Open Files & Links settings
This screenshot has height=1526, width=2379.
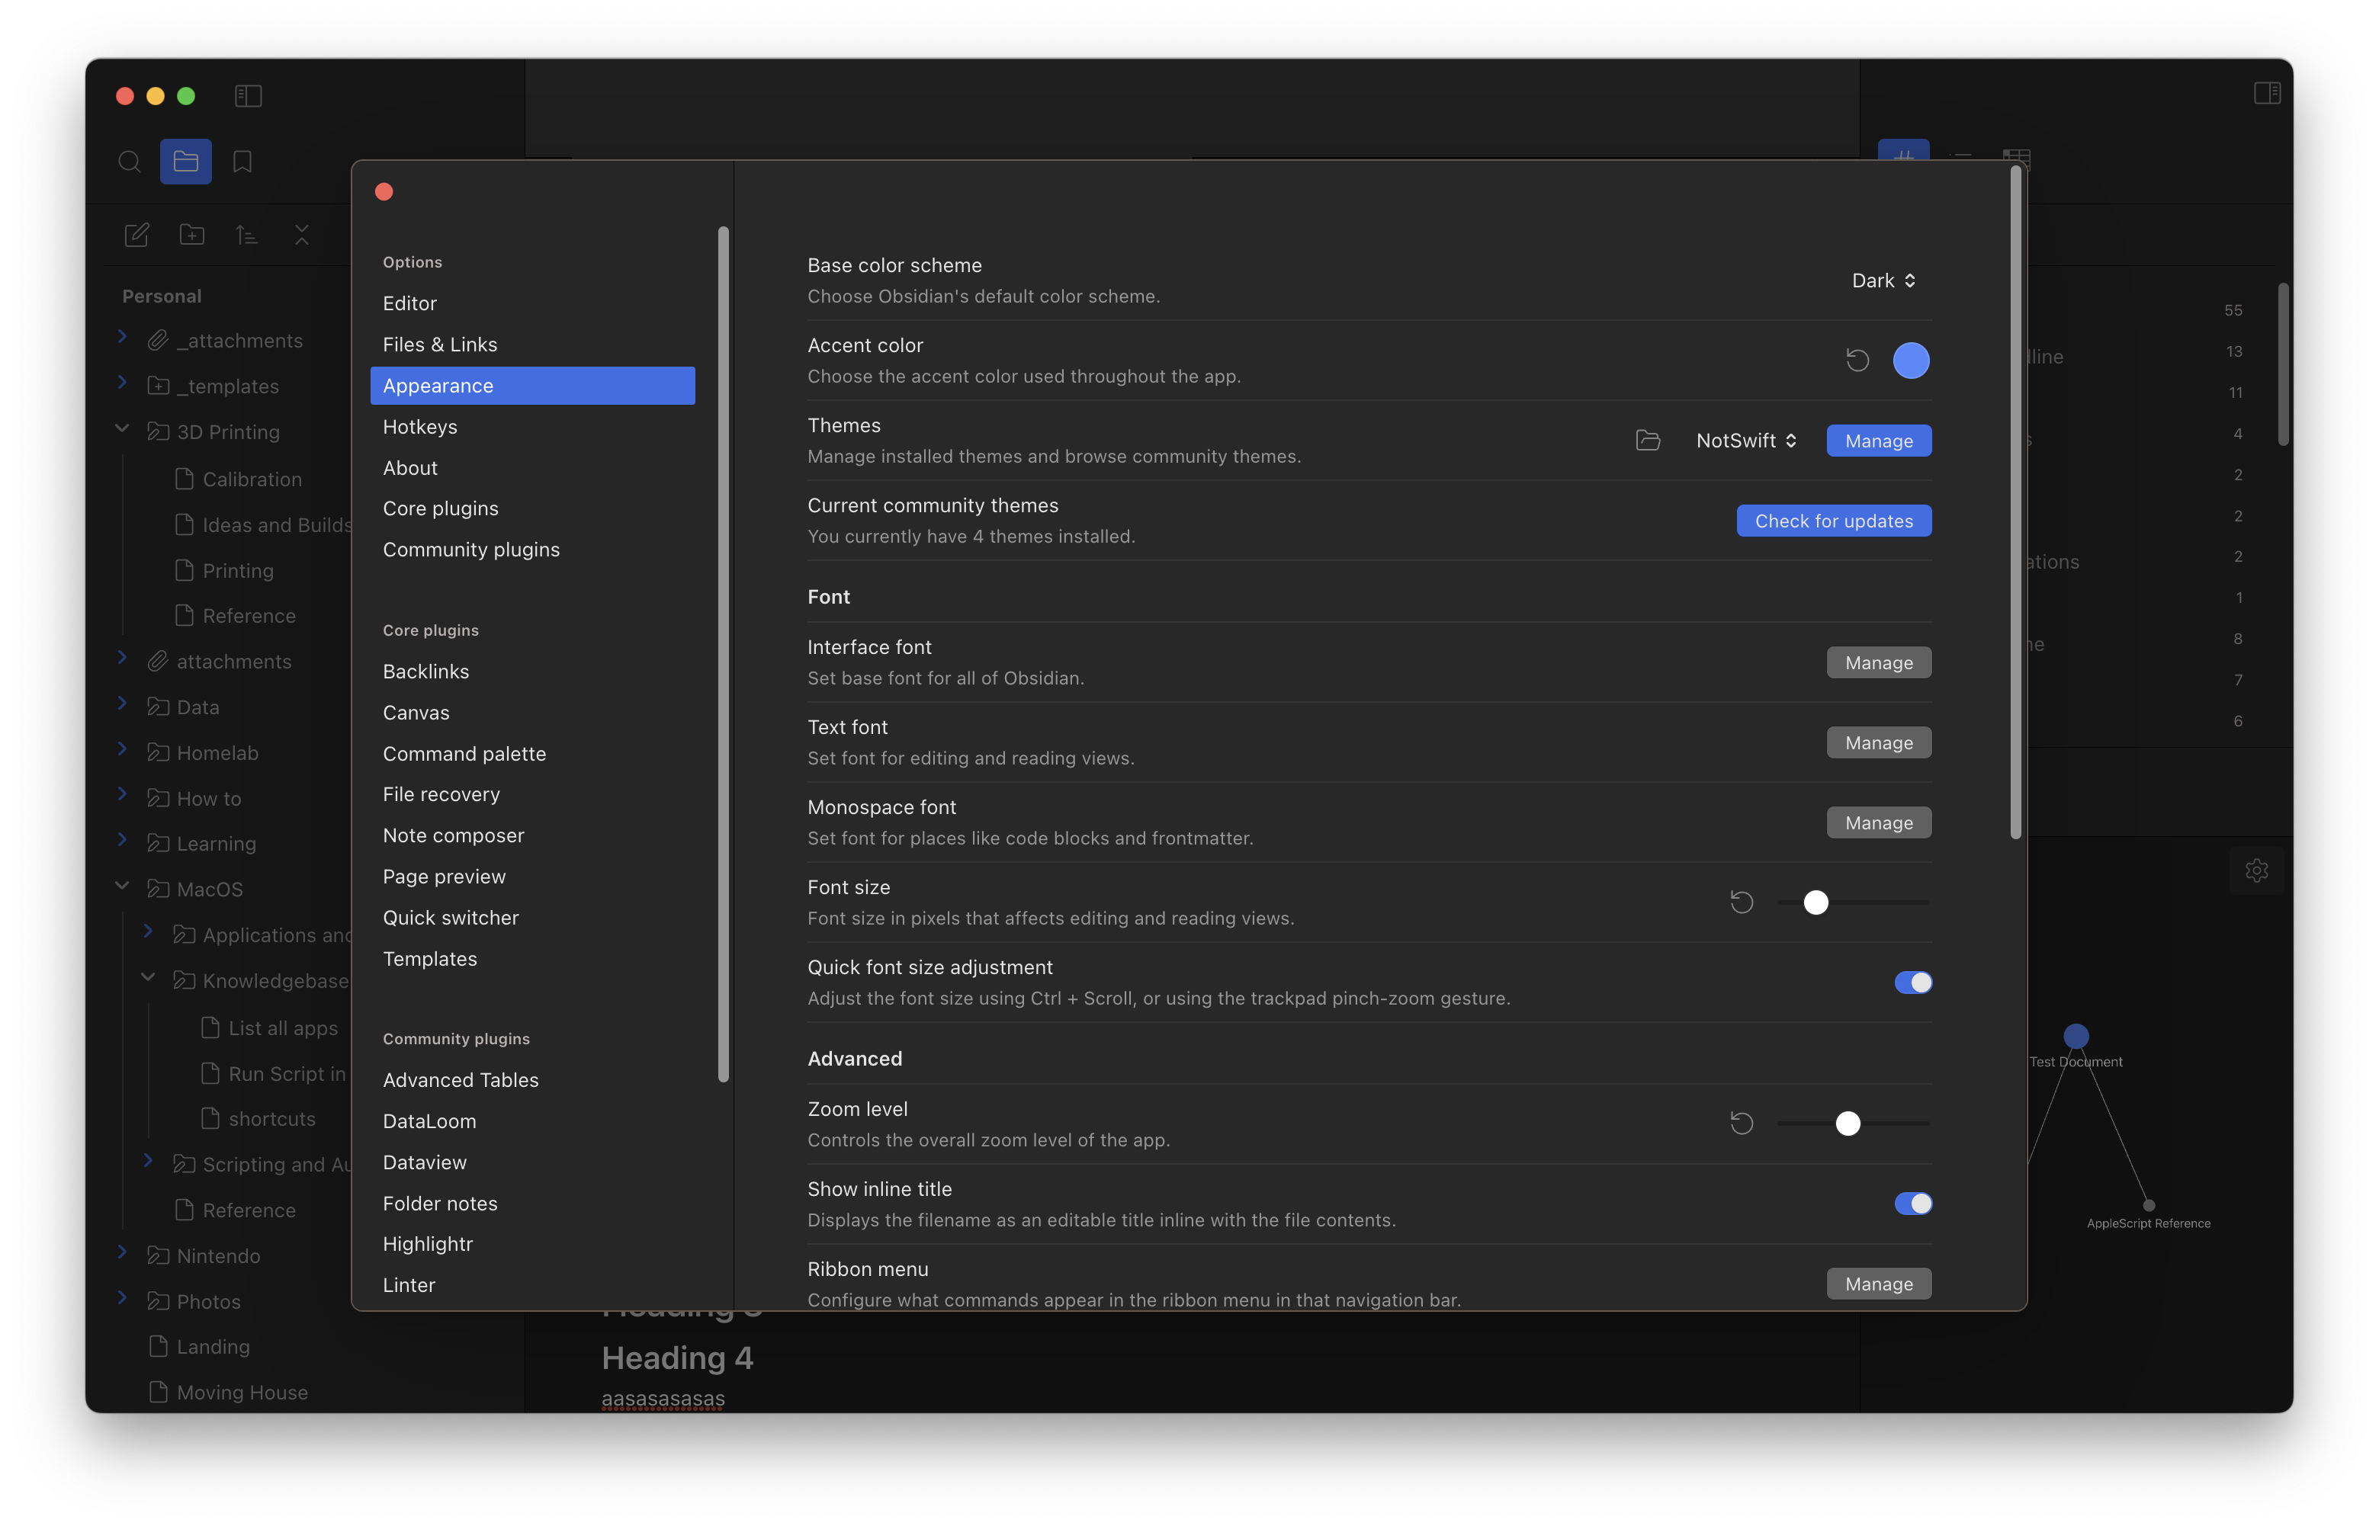pyautogui.click(x=532, y=345)
